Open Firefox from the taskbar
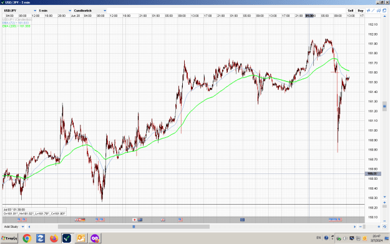Image resolution: width=390 pixels, height=244 pixels. [x=54, y=238]
